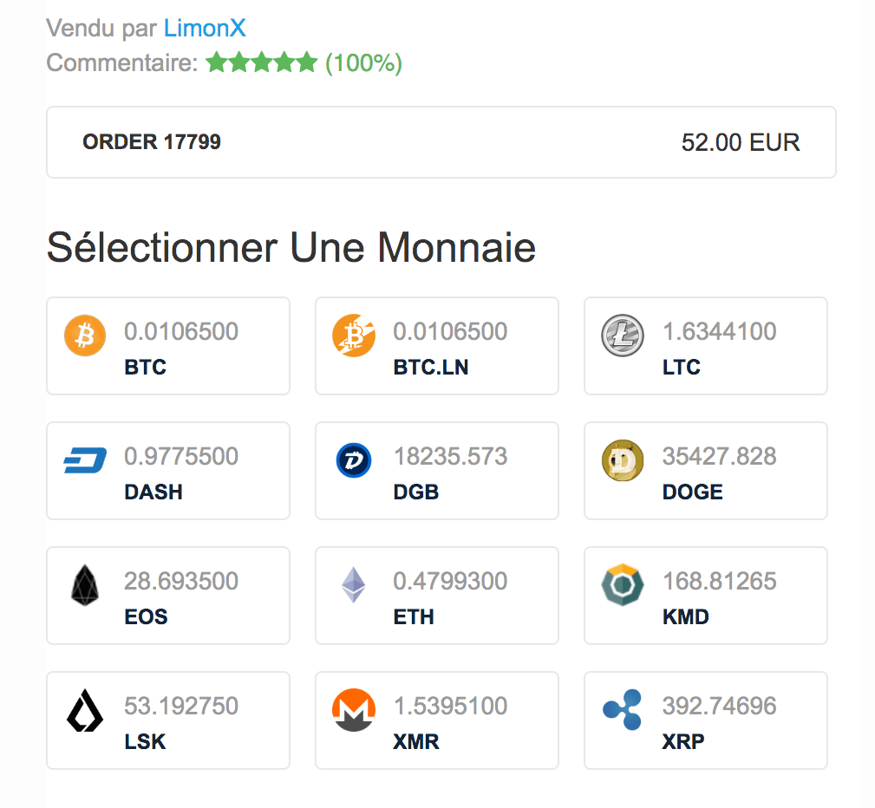Click the Komodo KMD icon
This screenshot has width=875, height=808.
(623, 585)
